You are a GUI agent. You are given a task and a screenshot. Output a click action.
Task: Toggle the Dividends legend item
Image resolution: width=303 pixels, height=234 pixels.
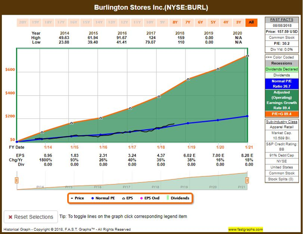pos(178,198)
